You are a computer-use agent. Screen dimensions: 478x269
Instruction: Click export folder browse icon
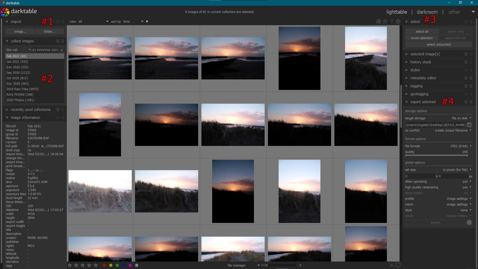point(469,125)
